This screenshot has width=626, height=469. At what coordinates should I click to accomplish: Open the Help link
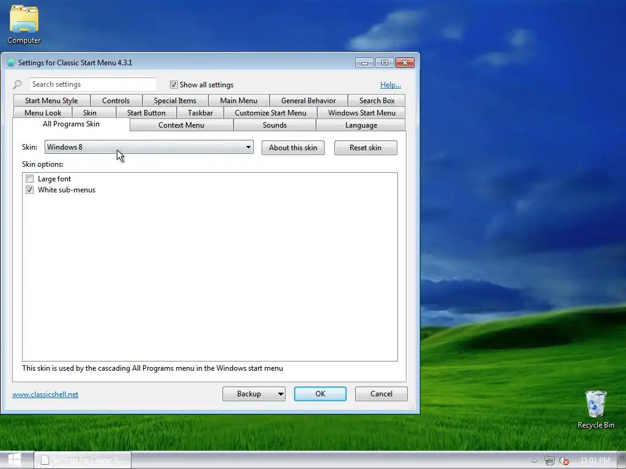391,84
